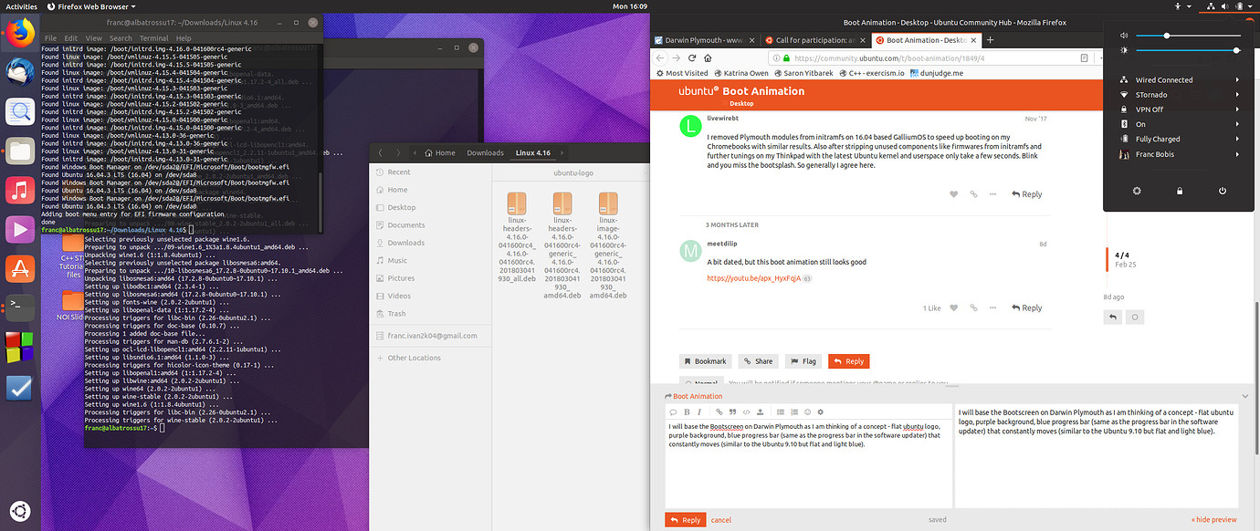This screenshot has height=531, width=1260.
Task: Insert a blockquote in the reply editor
Action: [733, 411]
